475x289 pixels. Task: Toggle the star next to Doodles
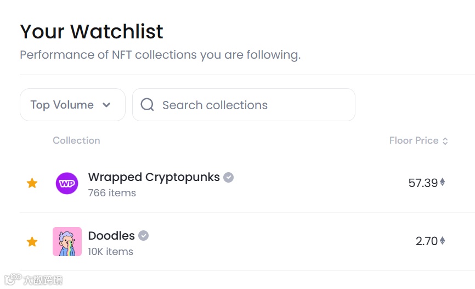32,241
